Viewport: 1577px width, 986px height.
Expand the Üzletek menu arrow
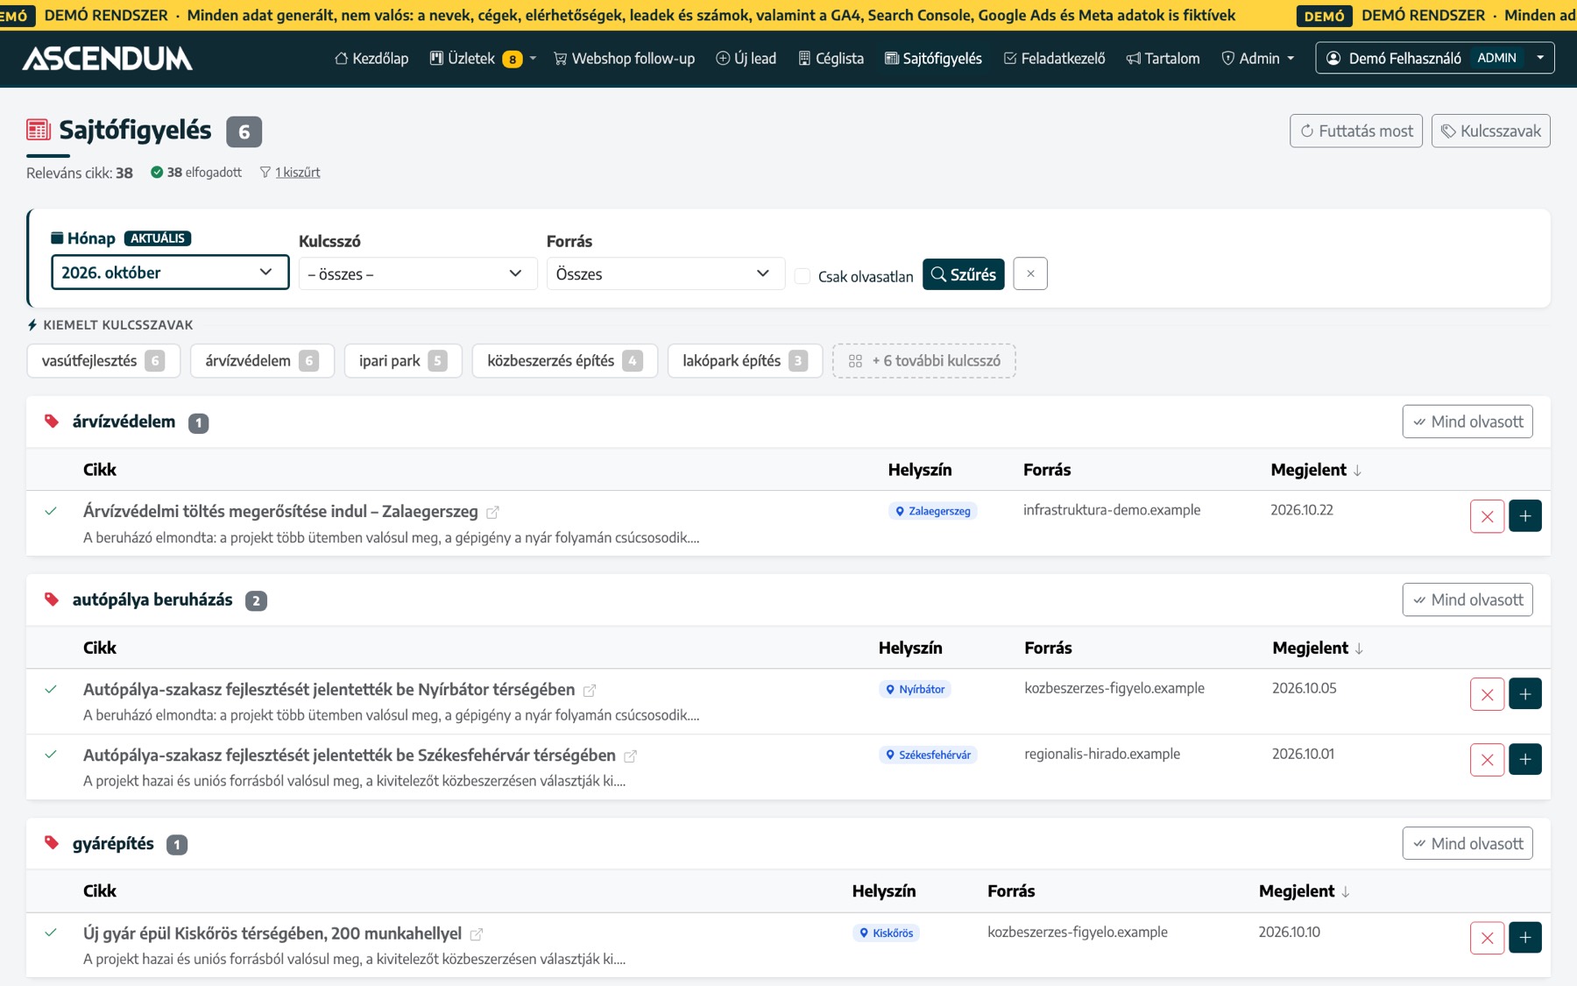coord(533,58)
